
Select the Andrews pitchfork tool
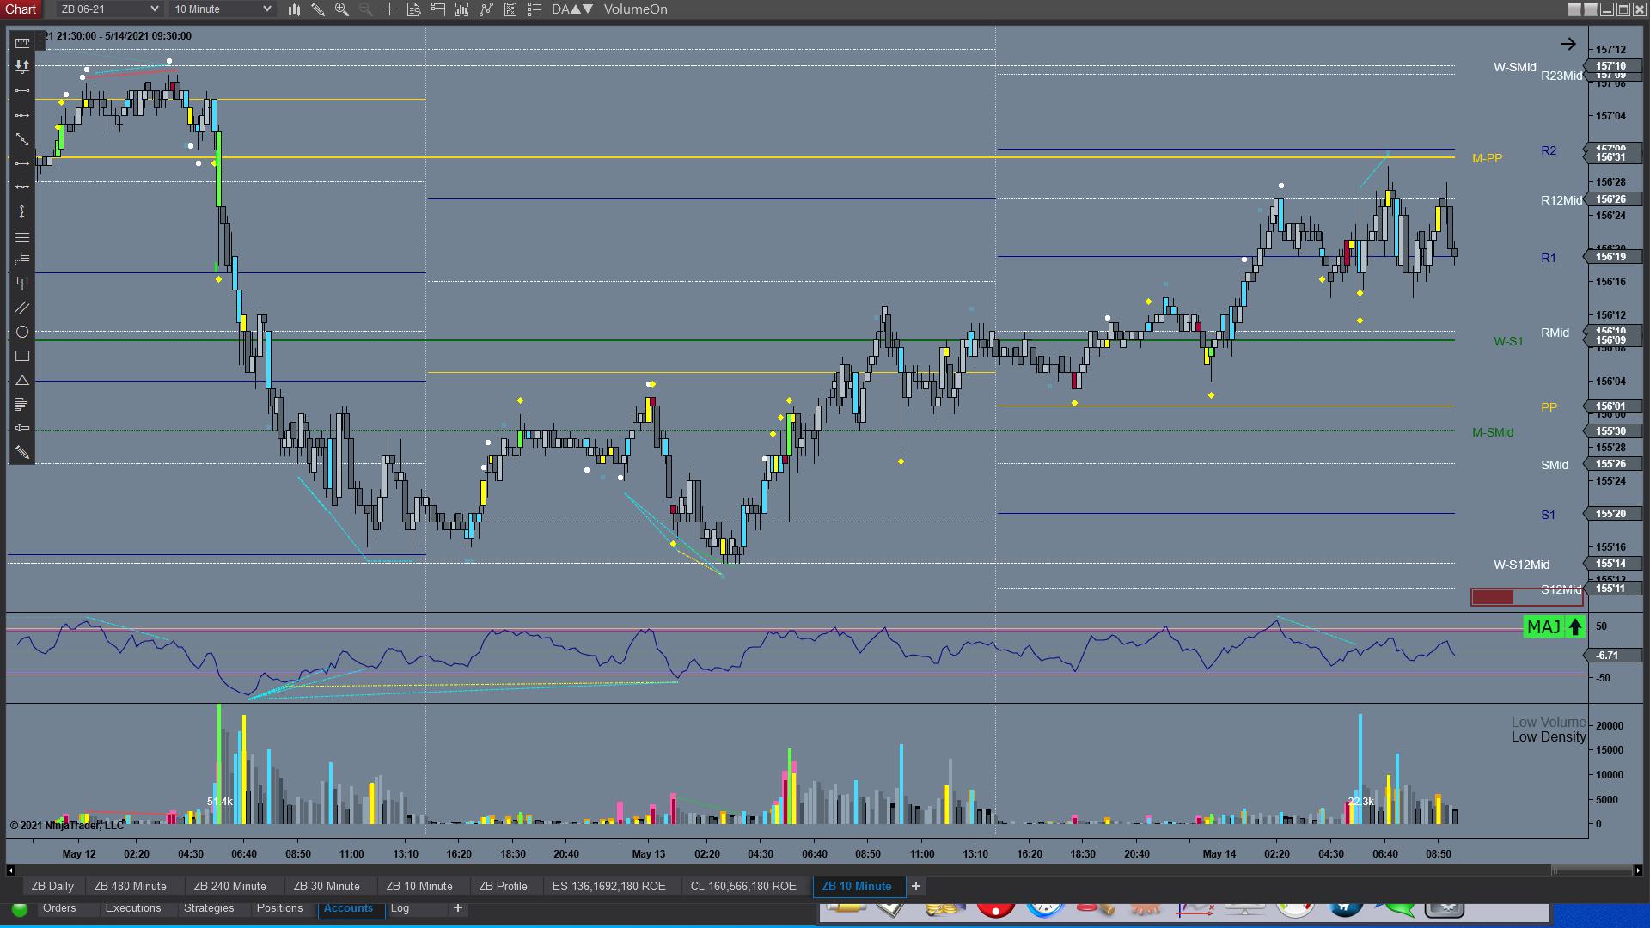(22, 284)
